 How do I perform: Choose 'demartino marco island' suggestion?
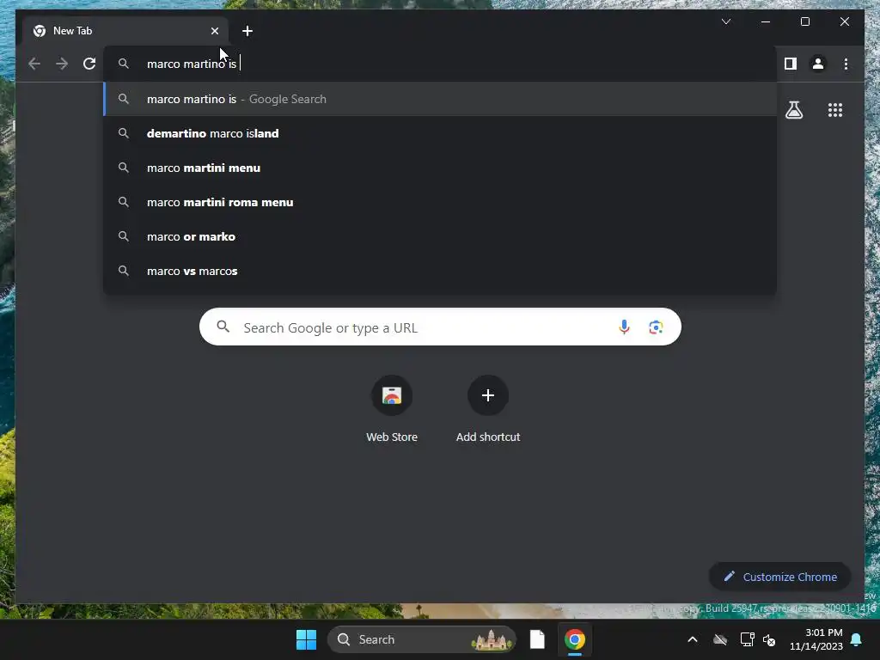pos(440,133)
